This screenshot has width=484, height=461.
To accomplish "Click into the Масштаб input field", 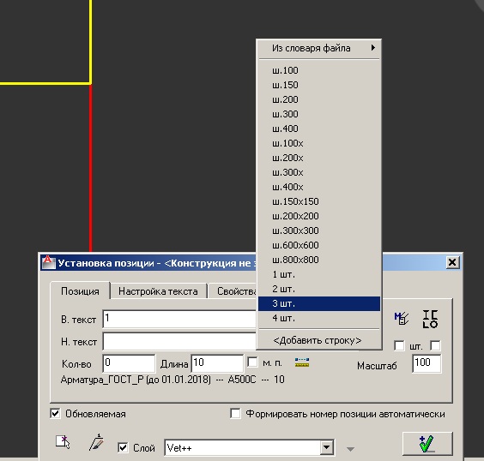I will click(x=427, y=363).
